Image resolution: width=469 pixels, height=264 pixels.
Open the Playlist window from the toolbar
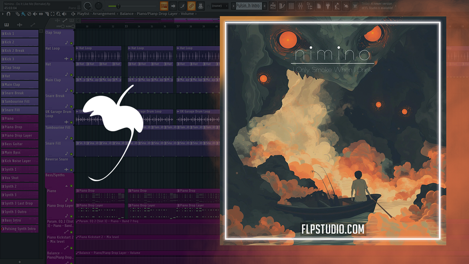point(272,5)
